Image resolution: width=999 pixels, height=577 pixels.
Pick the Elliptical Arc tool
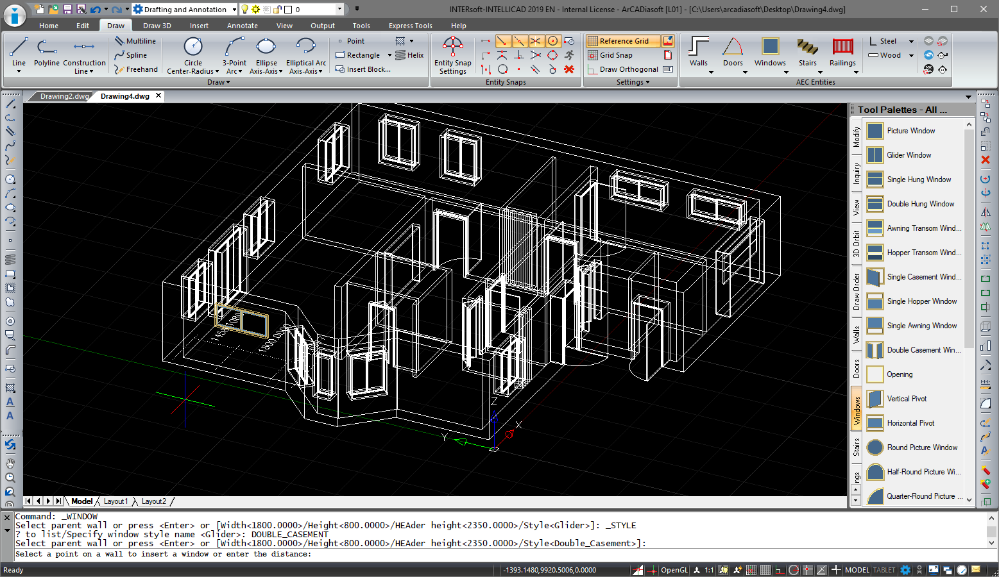pyautogui.click(x=306, y=55)
